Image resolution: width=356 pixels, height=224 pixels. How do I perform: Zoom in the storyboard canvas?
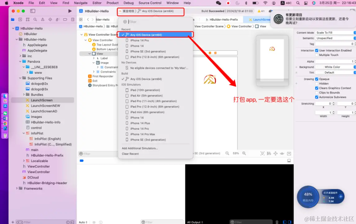pos(244,153)
